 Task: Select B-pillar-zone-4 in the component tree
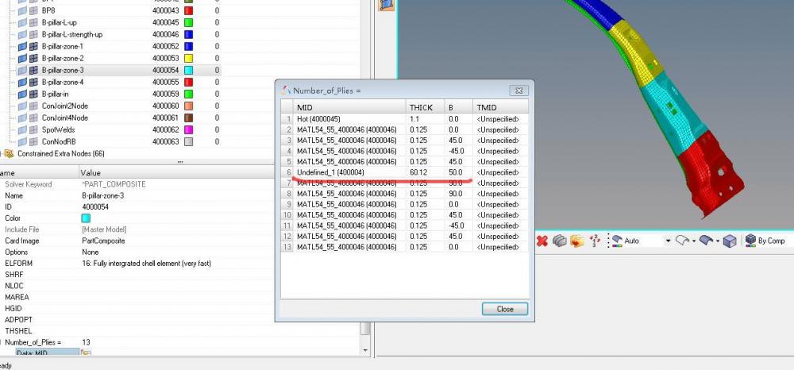point(63,82)
